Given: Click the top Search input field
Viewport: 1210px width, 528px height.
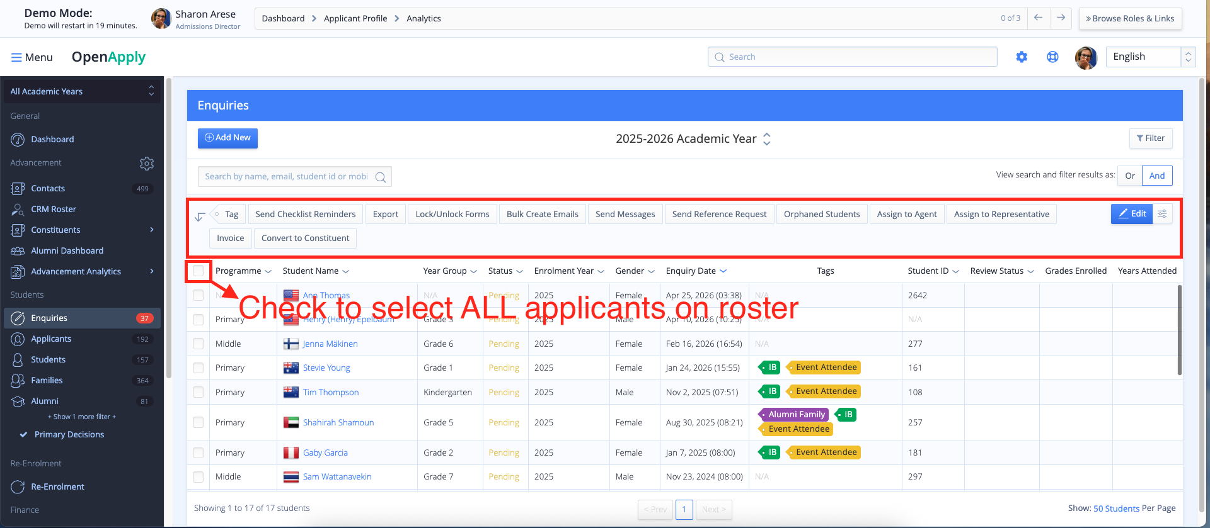Looking at the screenshot, I should tap(852, 57).
